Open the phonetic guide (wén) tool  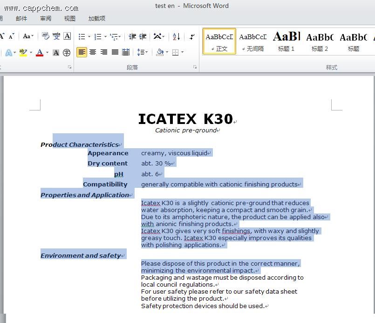point(56,36)
